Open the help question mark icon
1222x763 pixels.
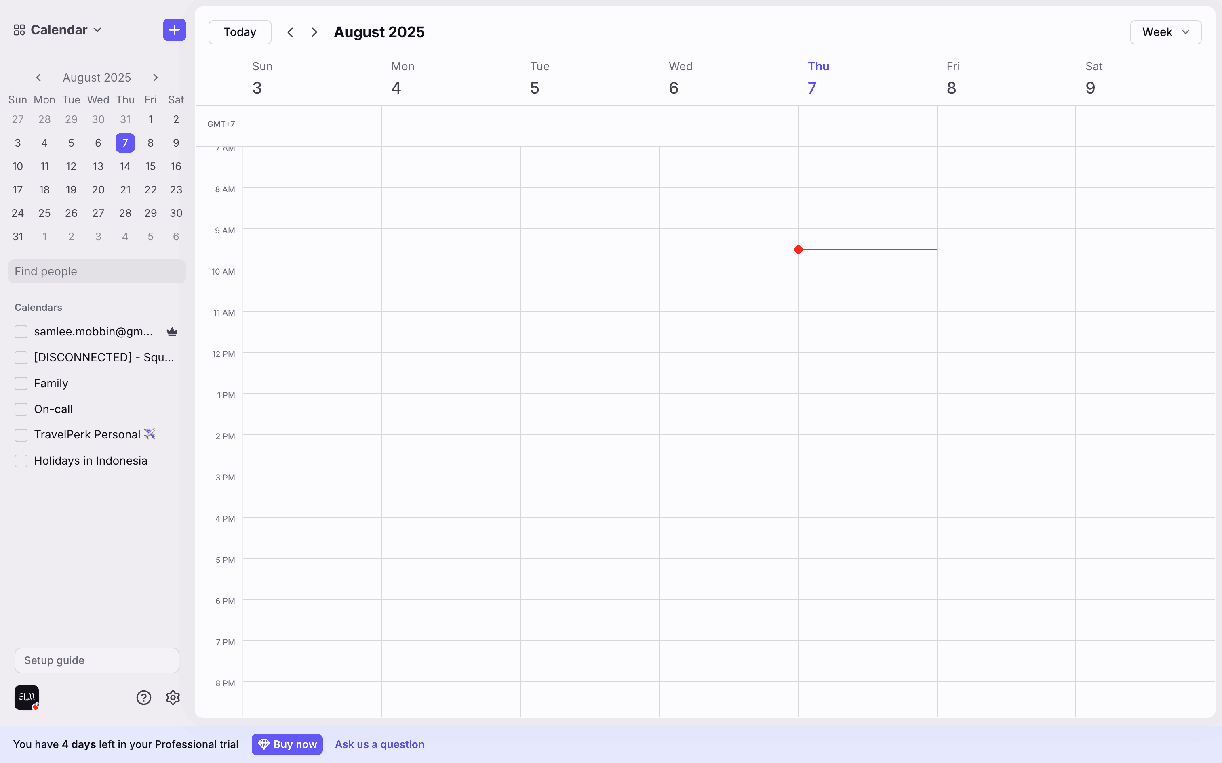(143, 698)
